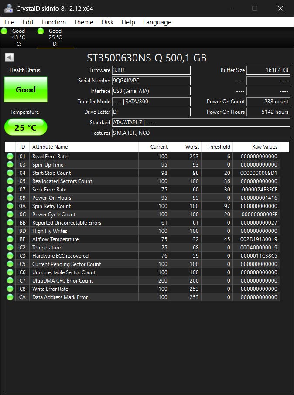The image size is (294, 395).
Task: Click the raw value 0000011C38C5
Action: (259, 255)
